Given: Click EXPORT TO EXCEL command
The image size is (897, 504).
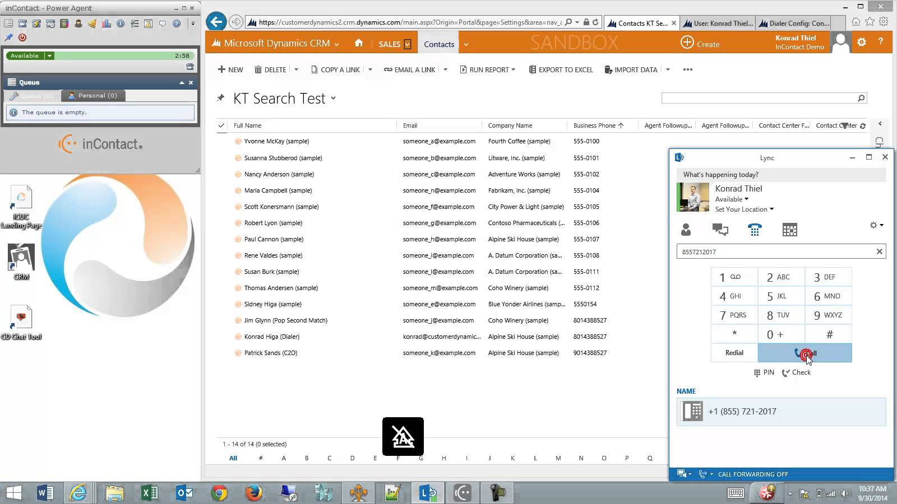Looking at the screenshot, I should click(x=561, y=69).
